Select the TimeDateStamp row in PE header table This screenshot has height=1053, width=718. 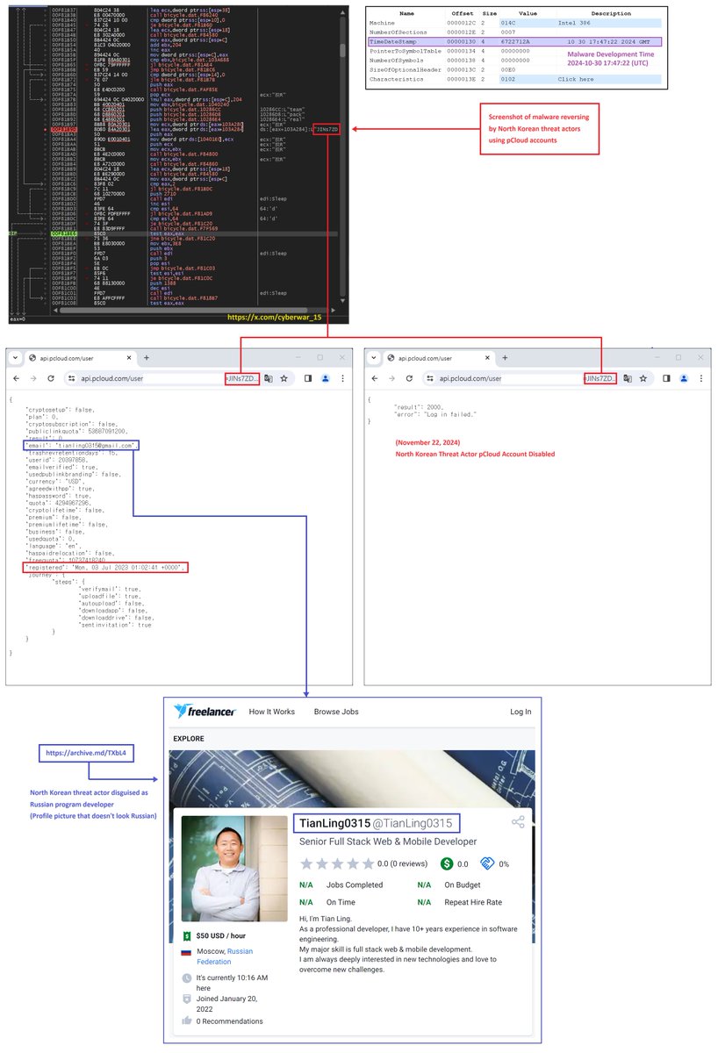tap(515, 41)
